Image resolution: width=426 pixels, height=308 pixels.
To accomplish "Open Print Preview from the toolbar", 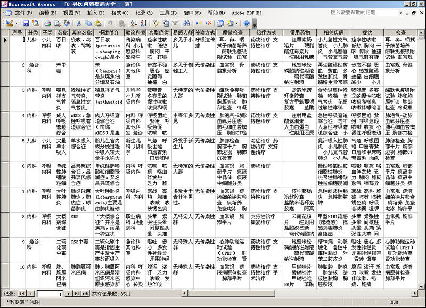I will pyautogui.click(x=57, y=23).
